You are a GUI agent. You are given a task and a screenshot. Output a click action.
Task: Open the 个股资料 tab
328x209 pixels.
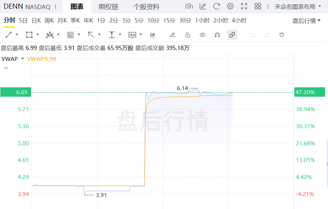146,7
